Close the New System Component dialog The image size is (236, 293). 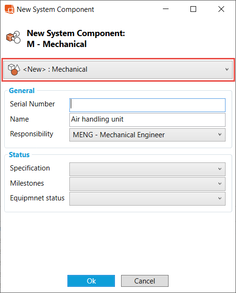tap(221, 9)
